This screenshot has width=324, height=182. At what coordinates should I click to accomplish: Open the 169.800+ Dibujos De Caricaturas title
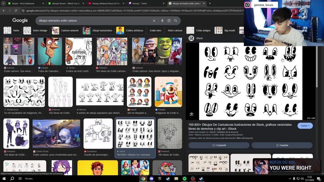coord(240,127)
